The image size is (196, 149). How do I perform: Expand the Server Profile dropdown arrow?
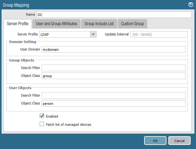tap(93, 34)
